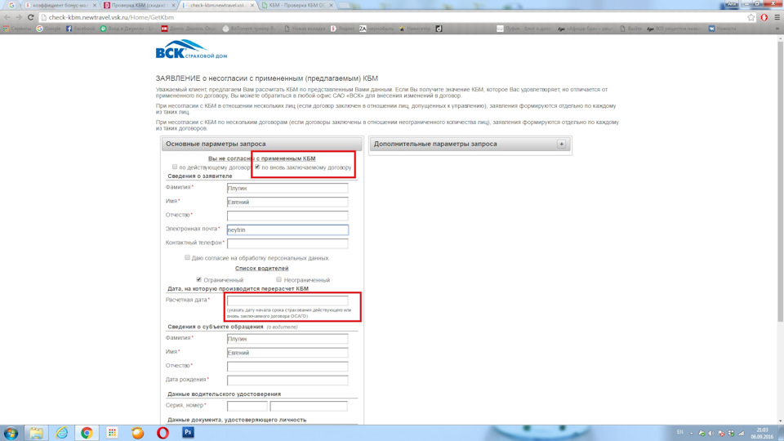This screenshot has width=784, height=441.
Task: Open the Chrome hamburger menu
Action: pyautogui.click(x=777, y=17)
